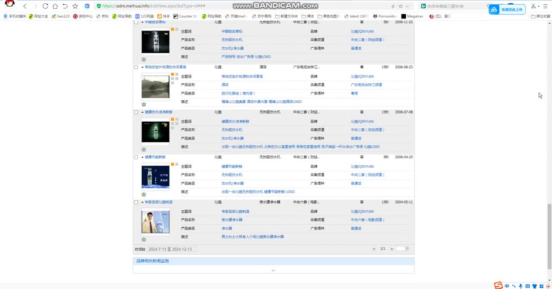The width and height of the screenshot is (552, 289).
Task: Click the orange square by 健康饮水洁净新鲜 thumbnail
Action: click(x=172, y=119)
